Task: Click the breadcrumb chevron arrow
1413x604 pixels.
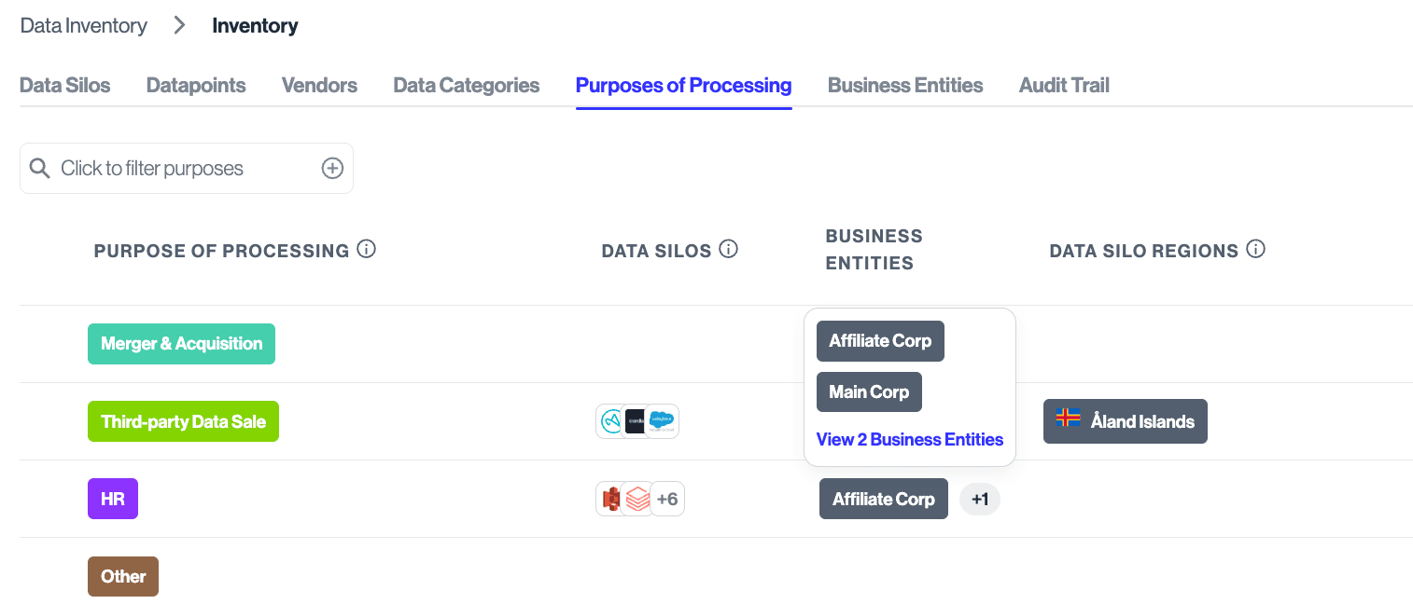Action: coord(179,26)
